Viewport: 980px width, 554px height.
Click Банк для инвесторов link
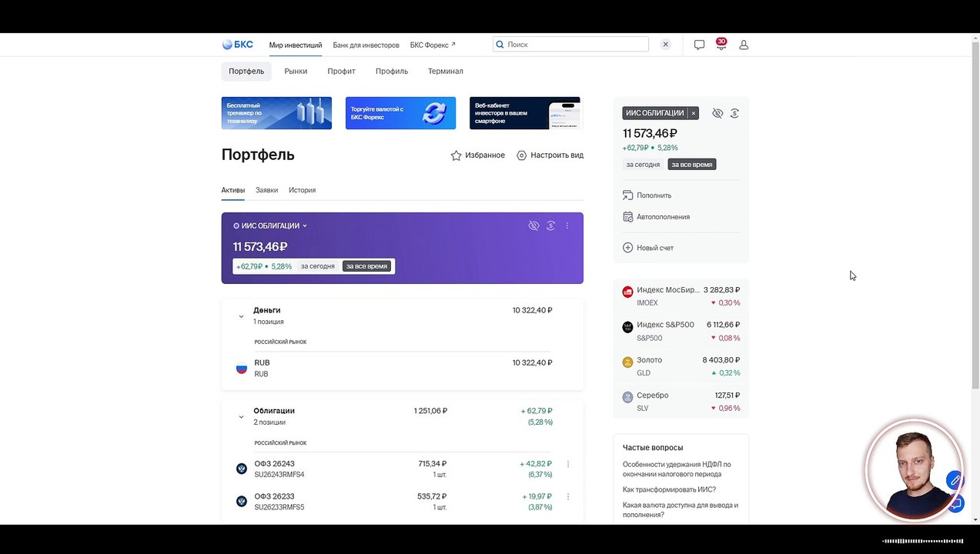coord(366,45)
